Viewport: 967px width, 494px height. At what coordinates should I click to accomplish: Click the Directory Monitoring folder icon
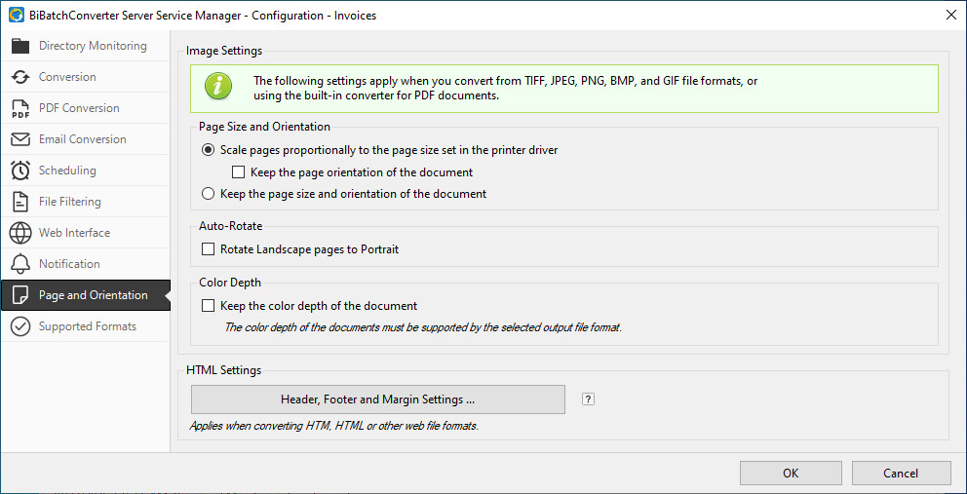(x=20, y=46)
